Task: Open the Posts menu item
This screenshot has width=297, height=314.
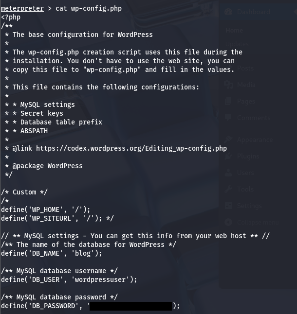Action: [x=245, y=69]
